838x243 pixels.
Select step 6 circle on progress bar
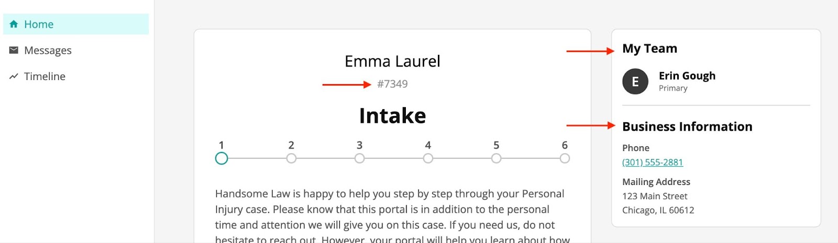[565, 158]
